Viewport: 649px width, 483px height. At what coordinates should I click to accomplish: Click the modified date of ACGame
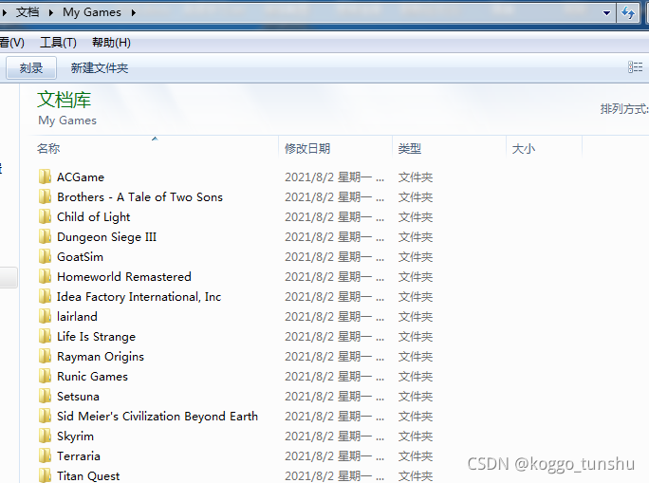pyautogui.click(x=334, y=177)
